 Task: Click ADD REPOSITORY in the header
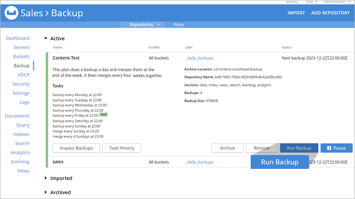330,13
